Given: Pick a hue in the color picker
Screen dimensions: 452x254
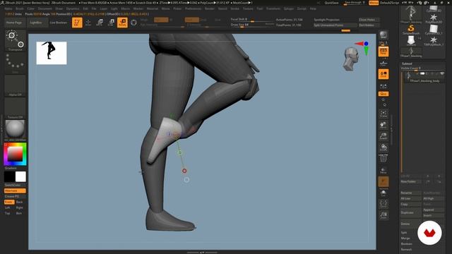Looking at the screenshot, I should pos(16,154).
